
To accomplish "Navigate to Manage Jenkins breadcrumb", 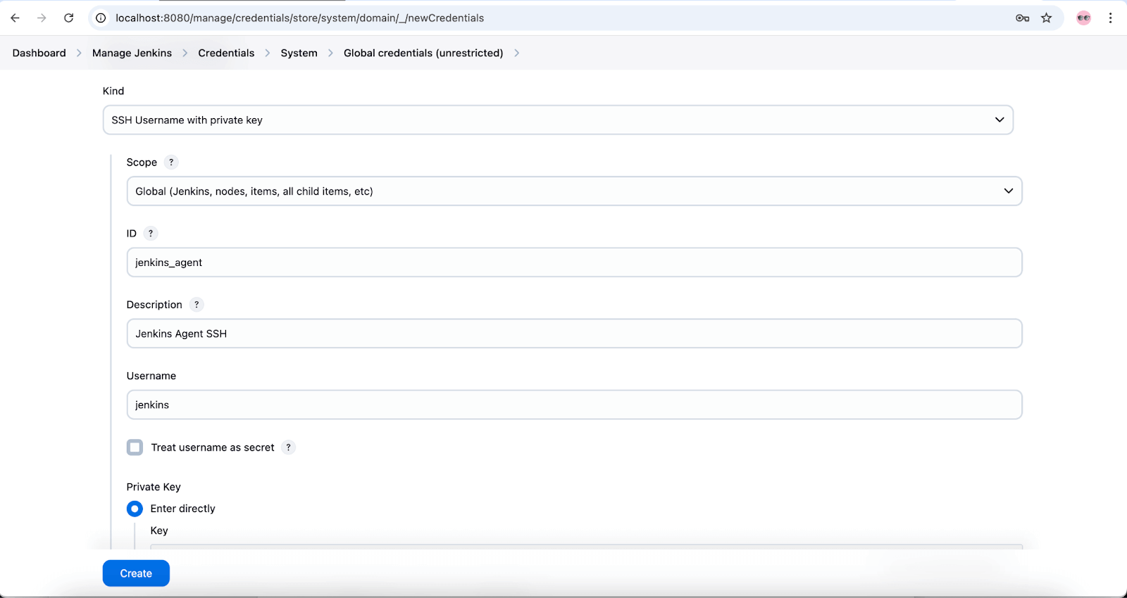I will [132, 53].
